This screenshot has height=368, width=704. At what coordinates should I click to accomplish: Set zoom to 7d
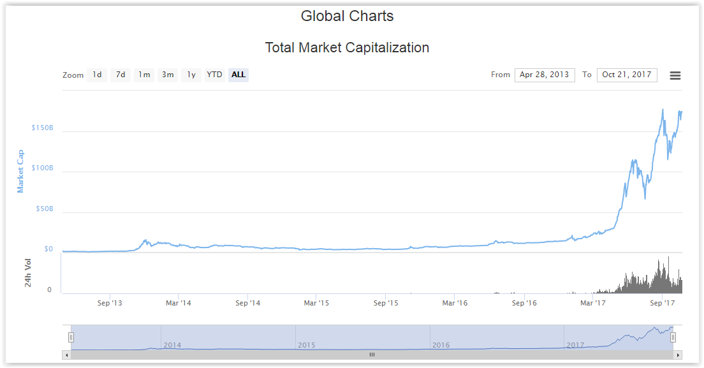coord(121,75)
